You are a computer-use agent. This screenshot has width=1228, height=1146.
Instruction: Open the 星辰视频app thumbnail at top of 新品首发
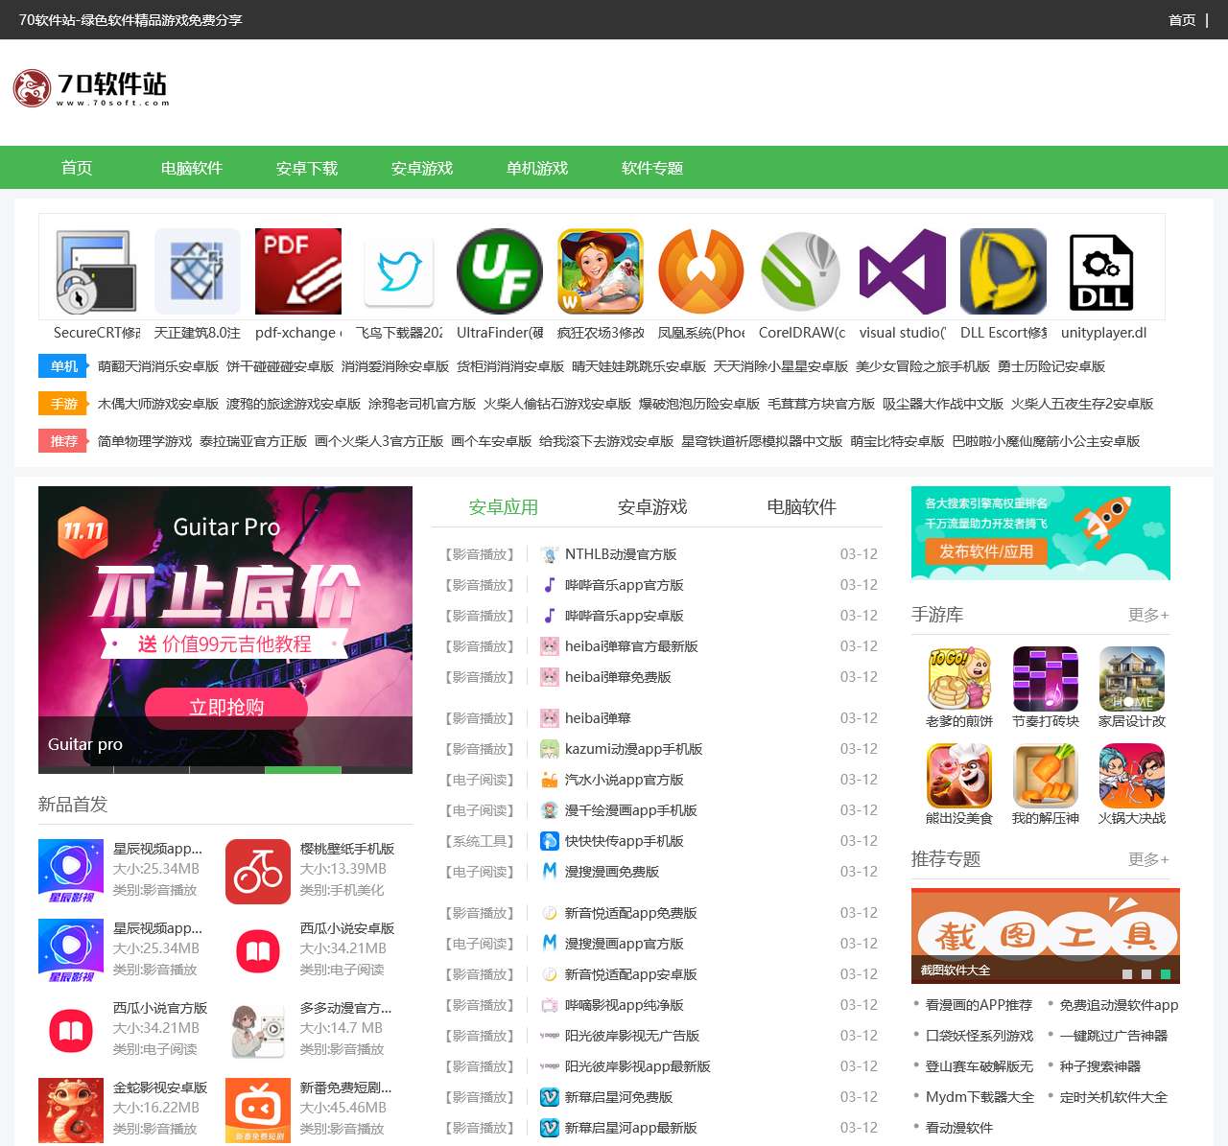(x=71, y=872)
